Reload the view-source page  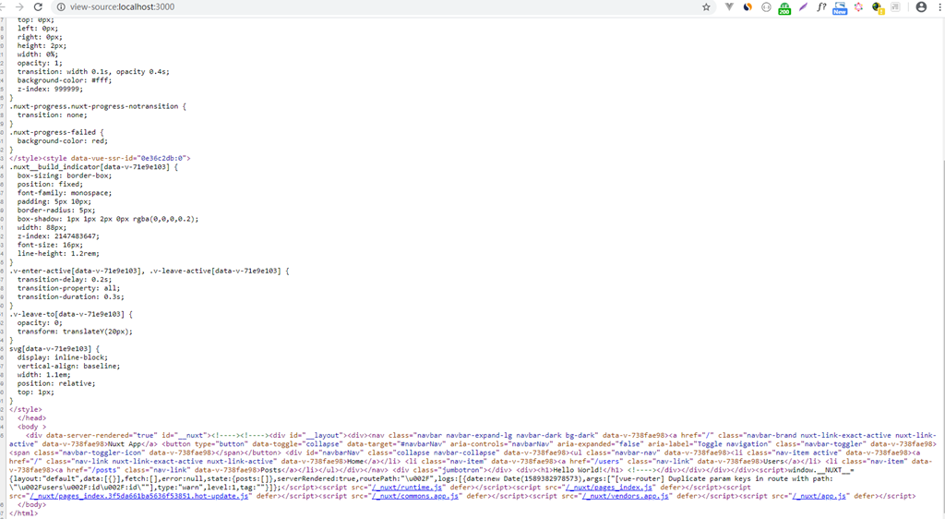[38, 7]
